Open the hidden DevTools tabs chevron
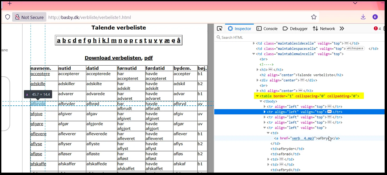 coord(341,28)
